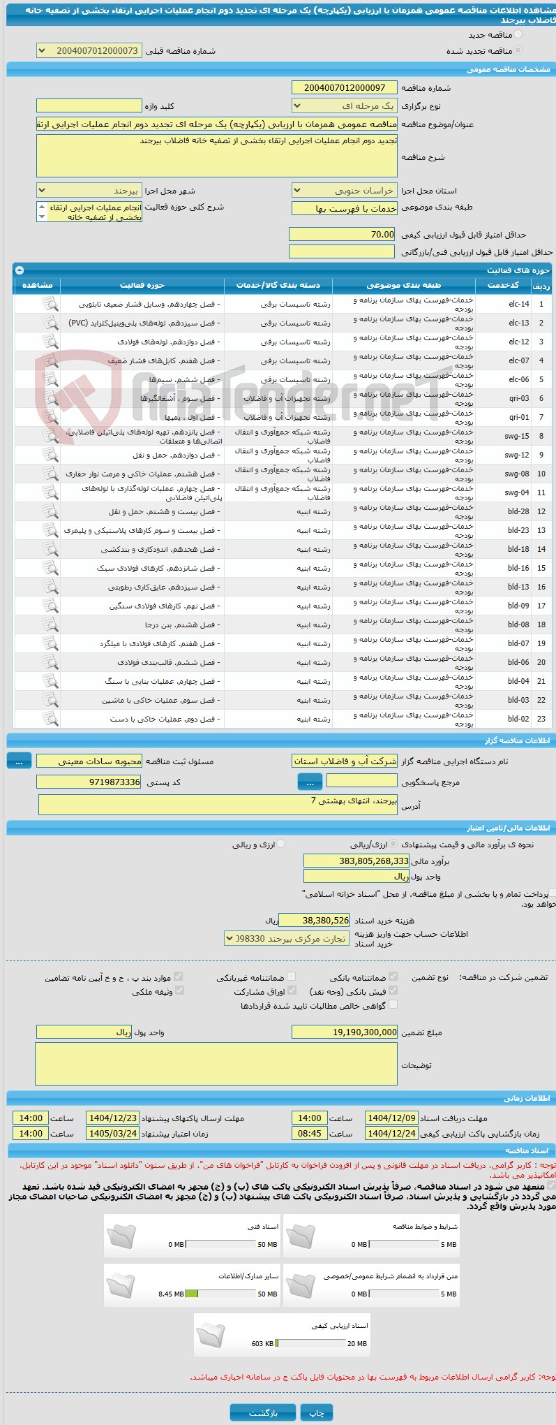
Task: Click the ellipsis button beside مرجع پاسخگویی
Action: [310, 782]
